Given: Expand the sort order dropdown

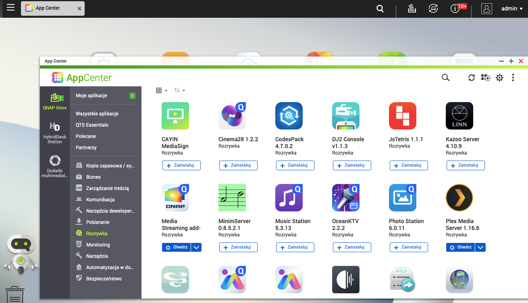Looking at the screenshot, I should click(x=179, y=90).
